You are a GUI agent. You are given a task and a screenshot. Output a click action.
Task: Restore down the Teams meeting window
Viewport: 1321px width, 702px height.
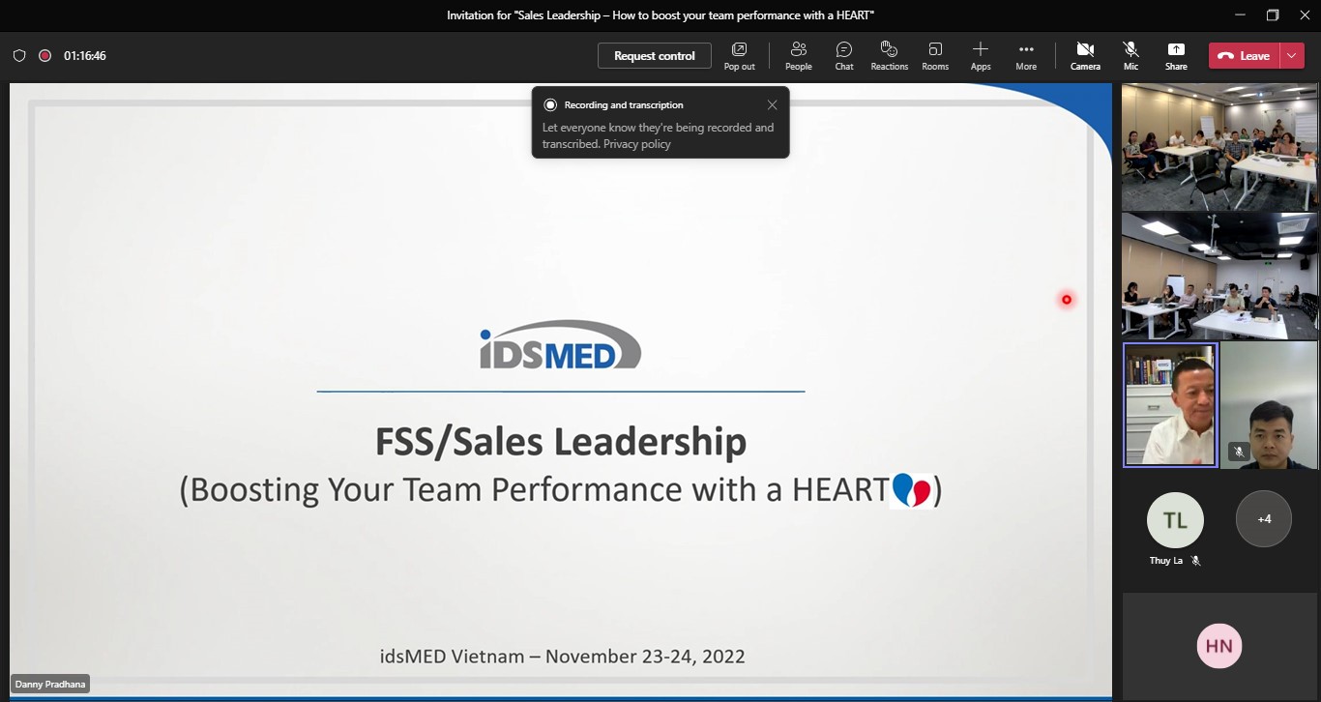[1273, 15]
